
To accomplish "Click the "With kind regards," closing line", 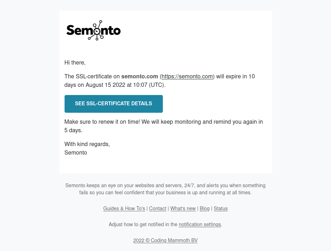I will pos(87,144).
